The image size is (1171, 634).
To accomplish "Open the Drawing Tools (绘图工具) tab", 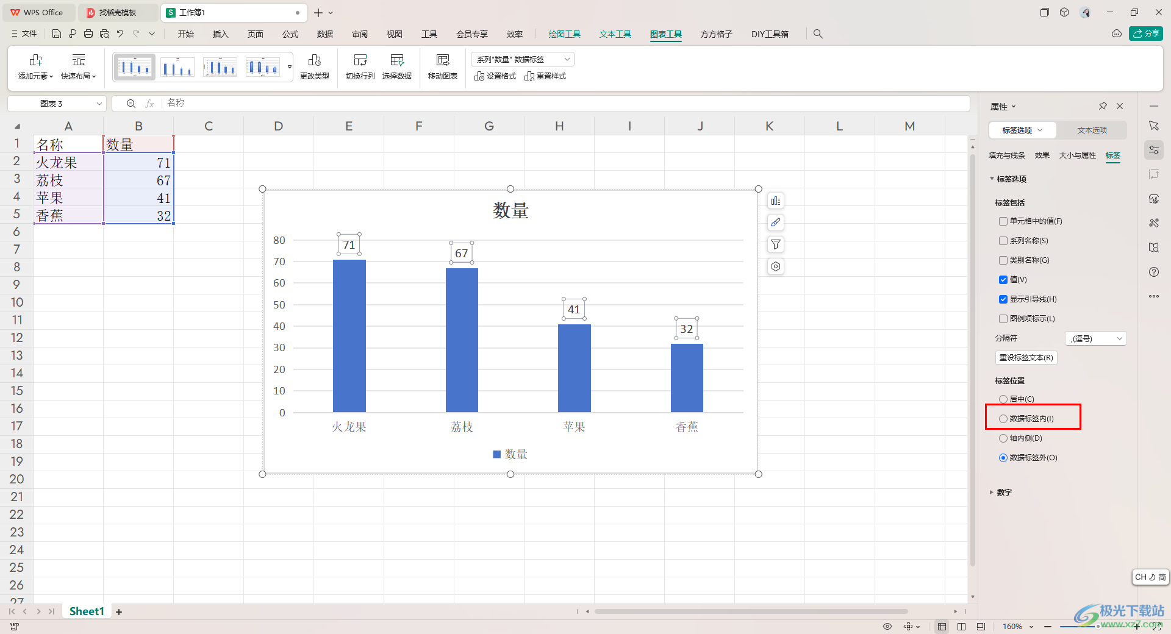I will (564, 34).
